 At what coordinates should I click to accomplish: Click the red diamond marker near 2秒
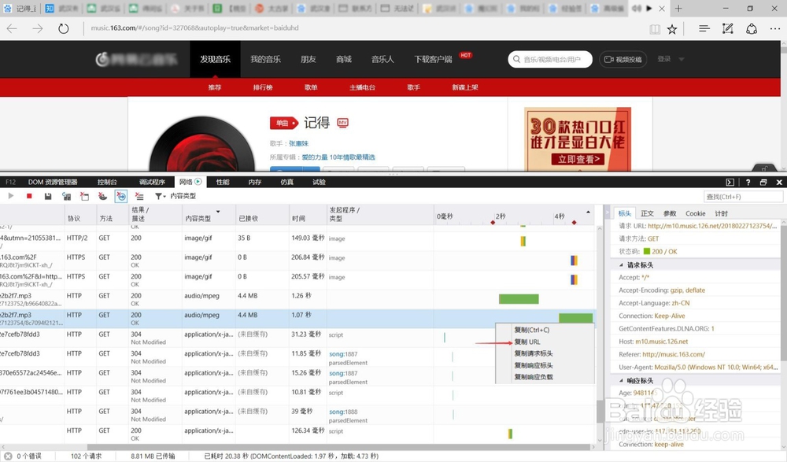493,223
